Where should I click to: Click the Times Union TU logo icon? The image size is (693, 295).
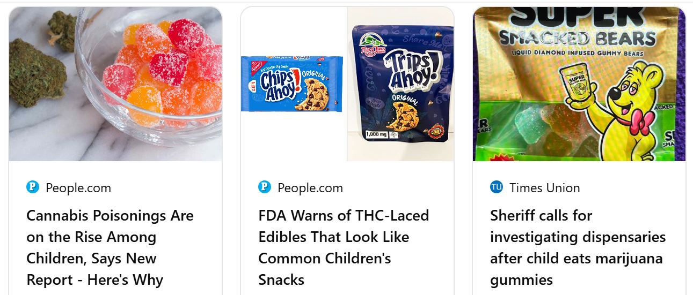click(497, 187)
